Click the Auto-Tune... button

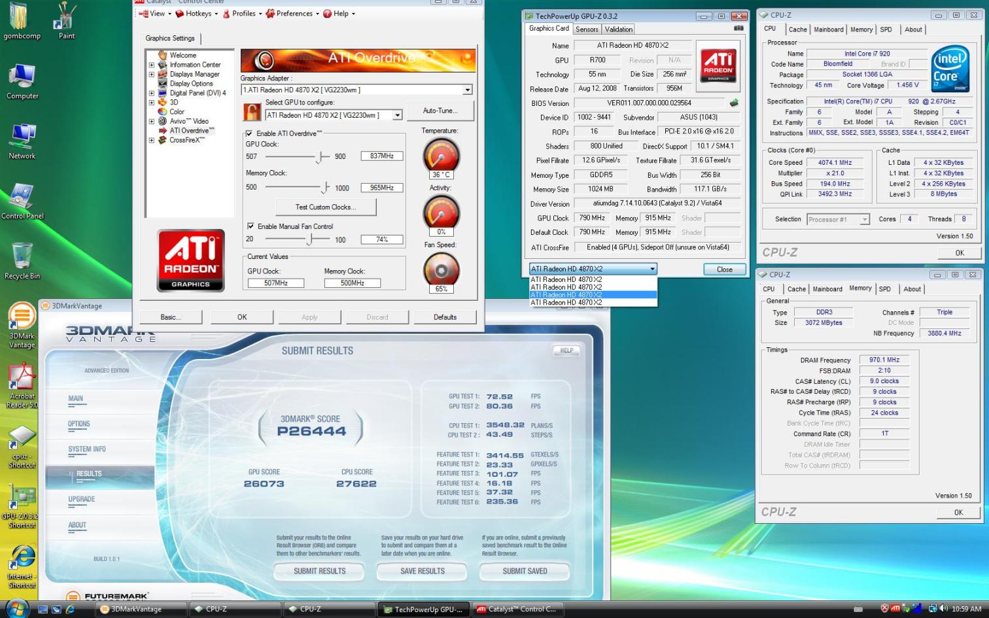tap(440, 111)
